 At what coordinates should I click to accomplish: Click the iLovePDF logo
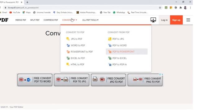click(x=4, y=20)
